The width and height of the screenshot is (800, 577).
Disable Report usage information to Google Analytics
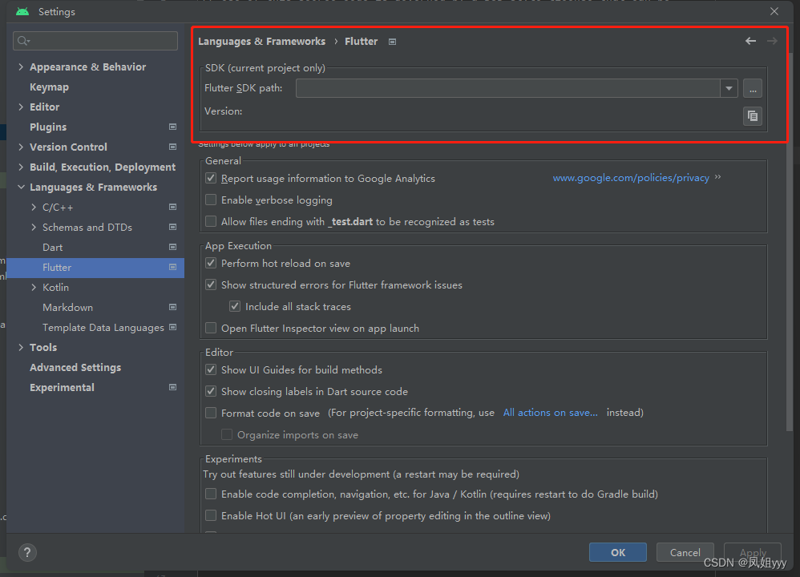coord(211,178)
